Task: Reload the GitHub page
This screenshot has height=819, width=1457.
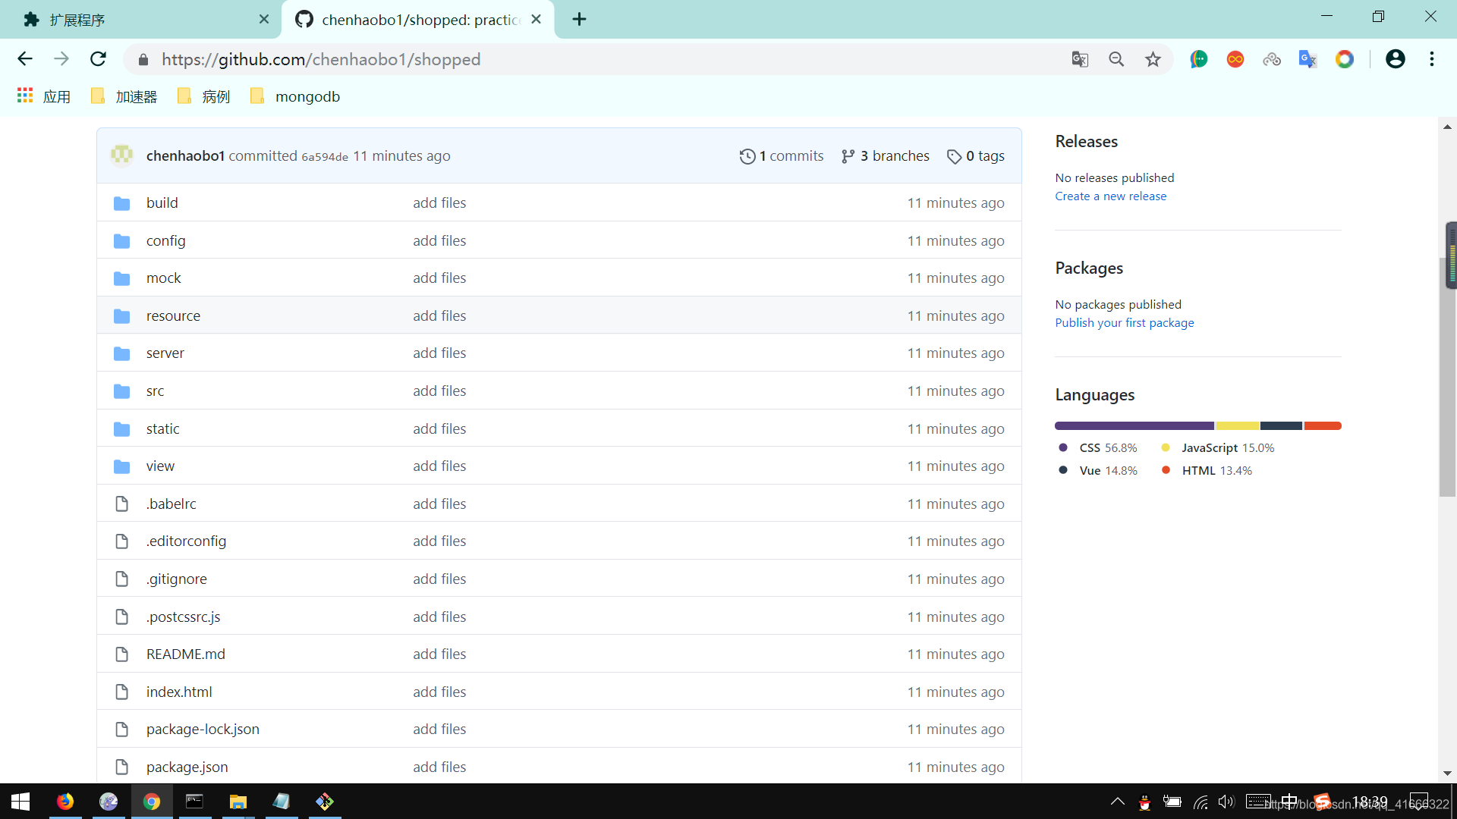Action: click(x=98, y=59)
